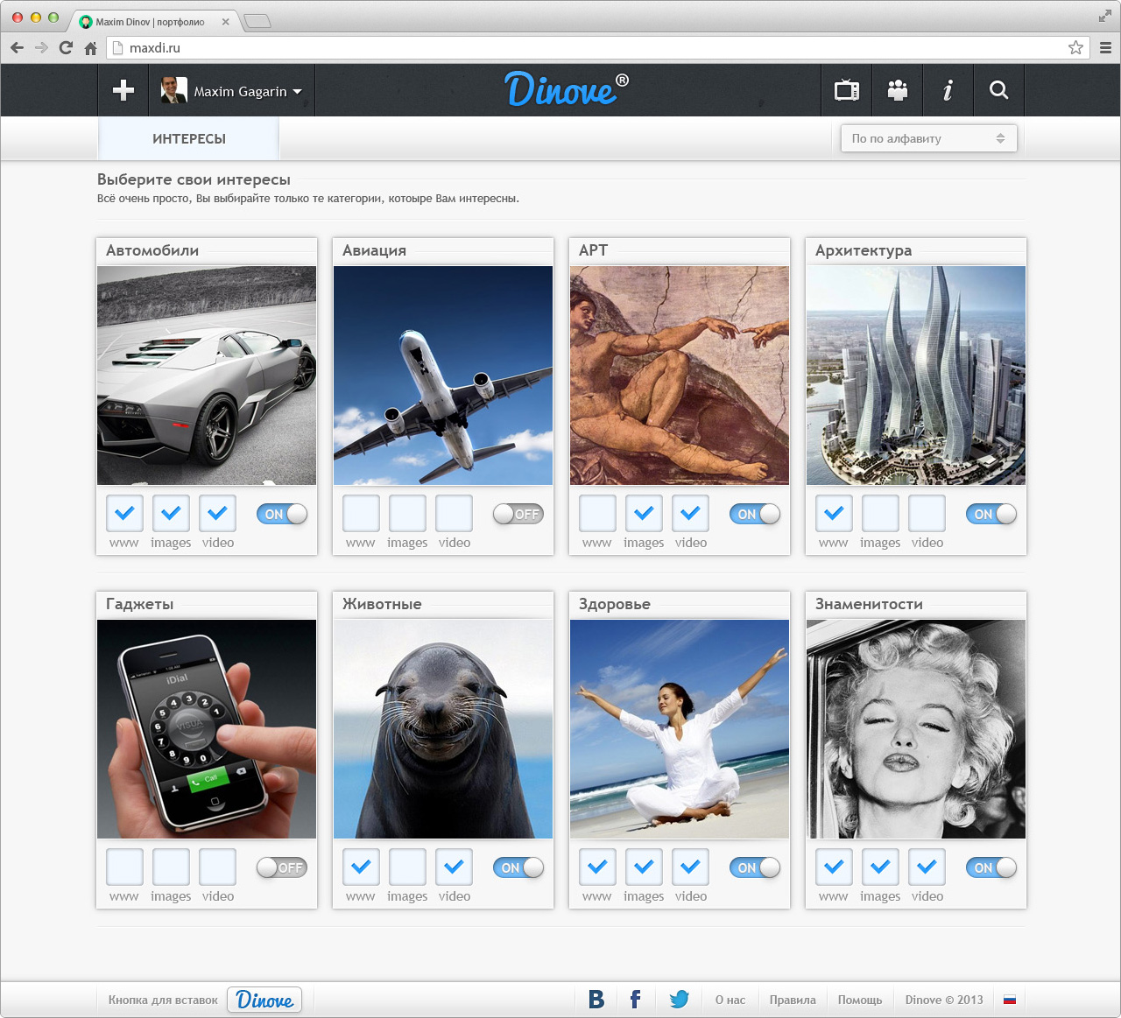
Task: Open the VK social icon in footer
Action: tap(596, 1000)
